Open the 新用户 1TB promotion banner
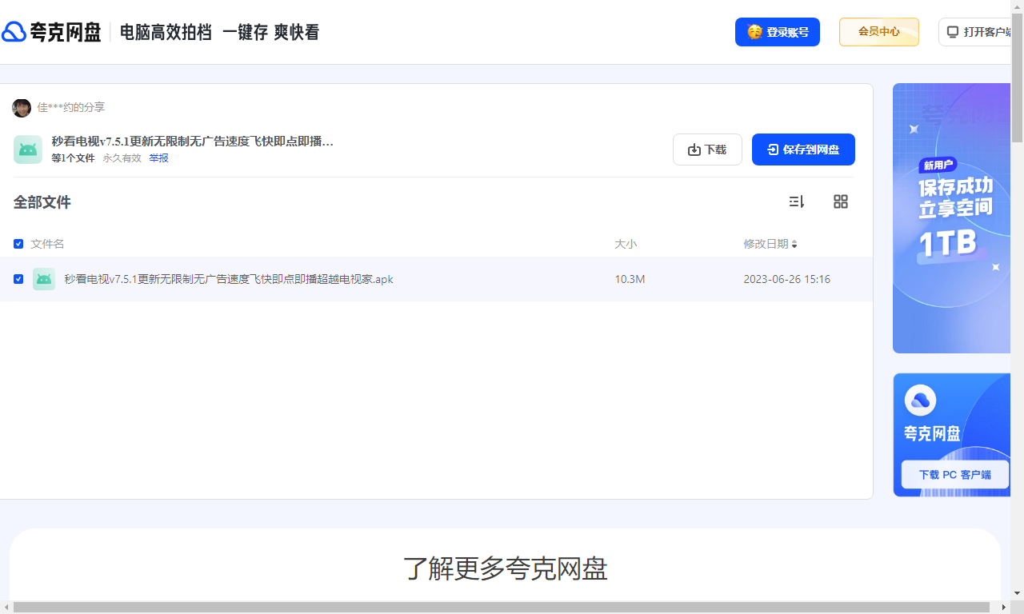The image size is (1024, 614). click(952, 218)
